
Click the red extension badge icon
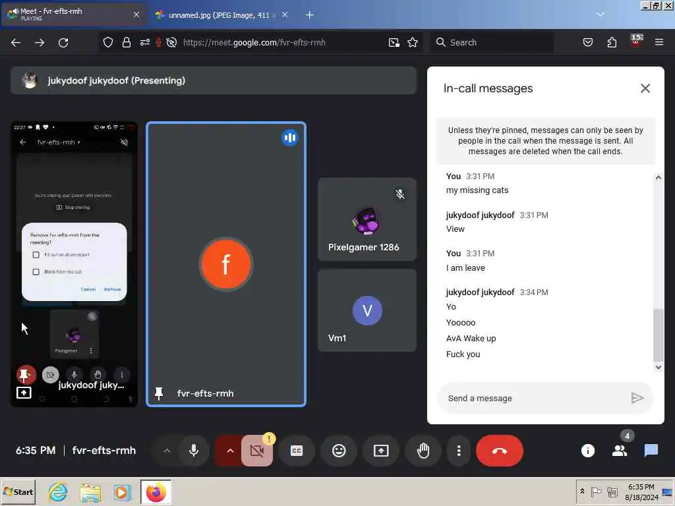click(x=636, y=42)
